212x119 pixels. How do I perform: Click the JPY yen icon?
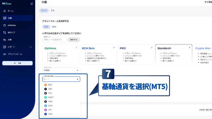[x=46, y=110]
